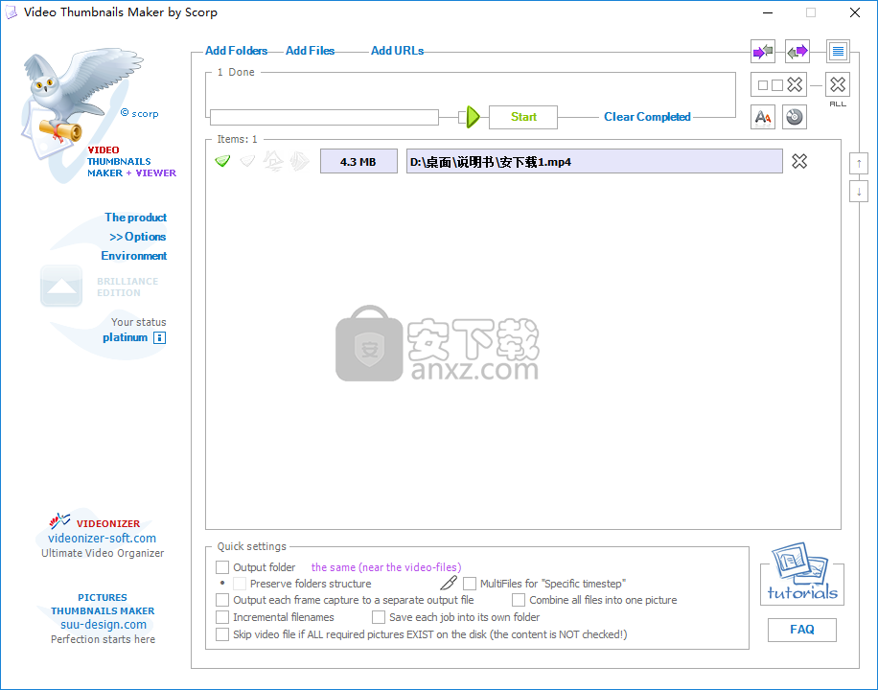Viewport: 878px width, 690px height.
Task: Click the Add URLs link
Action: pyautogui.click(x=398, y=51)
